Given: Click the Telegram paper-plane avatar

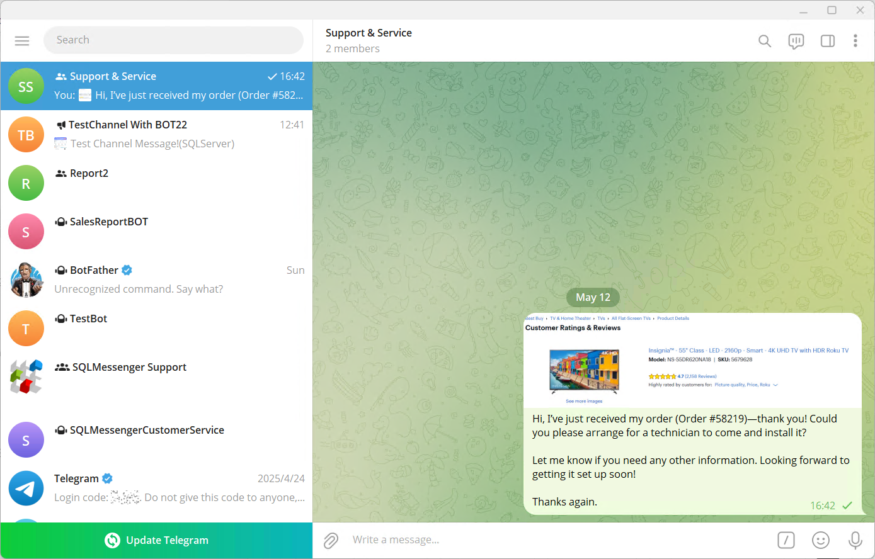Looking at the screenshot, I should [x=26, y=488].
